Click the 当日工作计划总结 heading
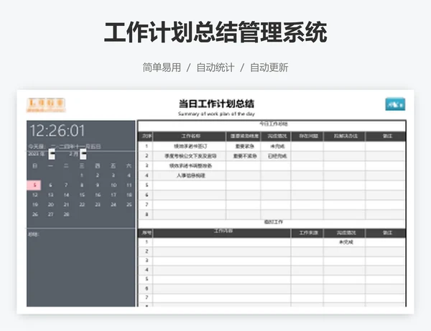 tap(216, 104)
